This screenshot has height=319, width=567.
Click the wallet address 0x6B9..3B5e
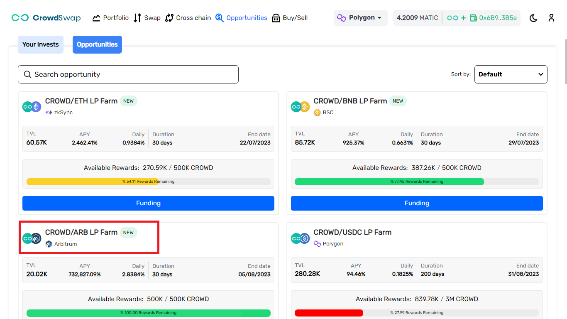click(498, 18)
